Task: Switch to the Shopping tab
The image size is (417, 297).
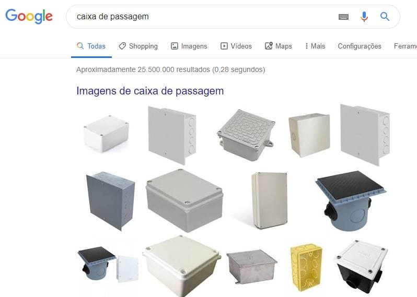Action: [138, 46]
